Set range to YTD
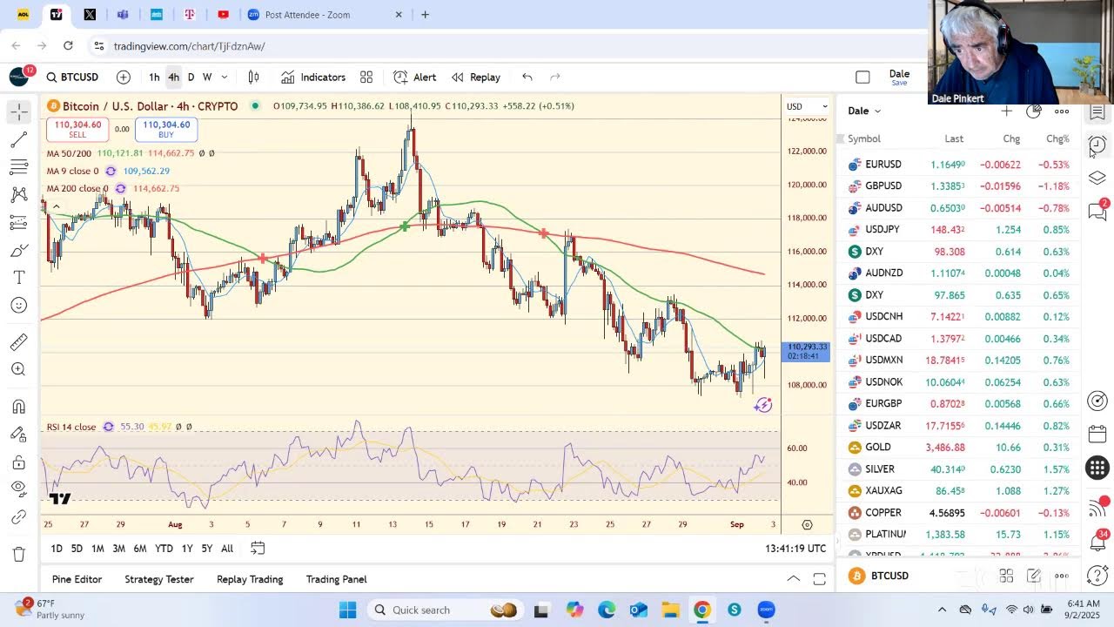1114x627 pixels. (x=164, y=549)
